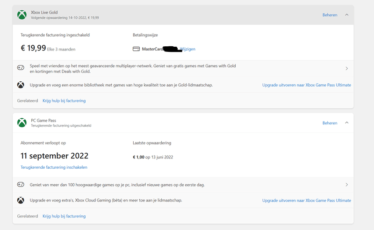Screen dimensions: 374x230
Task: Click the Xbox icon beside Gold-lidmaatschap upgrade text
Action: click(x=21, y=85)
